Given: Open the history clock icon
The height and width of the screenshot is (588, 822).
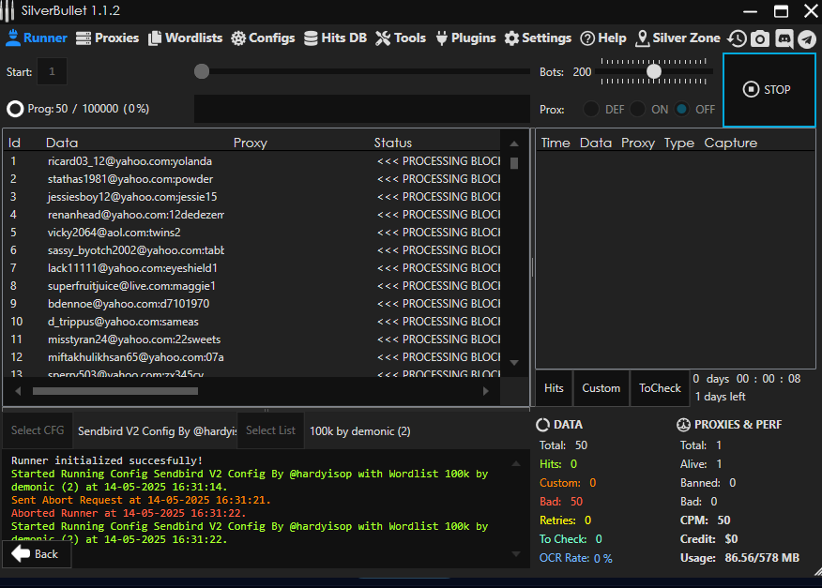Looking at the screenshot, I should click(738, 38).
